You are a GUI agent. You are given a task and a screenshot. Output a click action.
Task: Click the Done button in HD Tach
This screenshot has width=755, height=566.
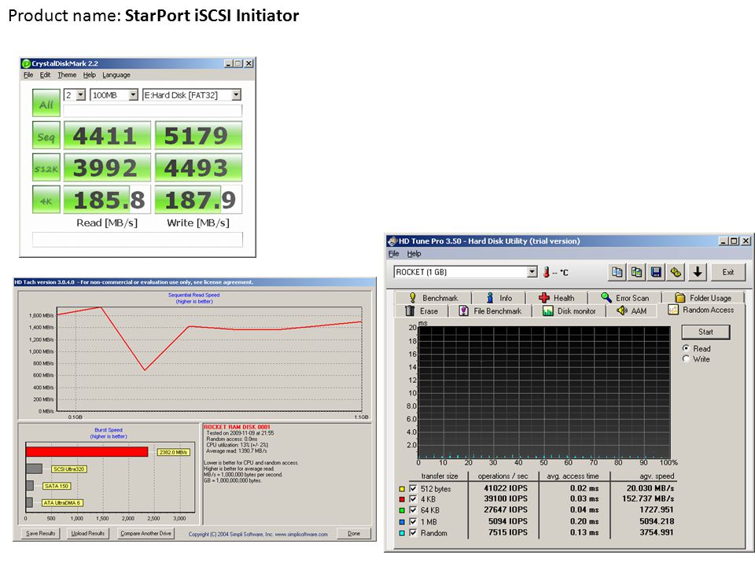pos(354,533)
